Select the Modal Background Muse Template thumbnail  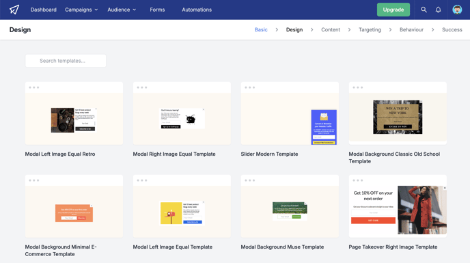coord(290,206)
